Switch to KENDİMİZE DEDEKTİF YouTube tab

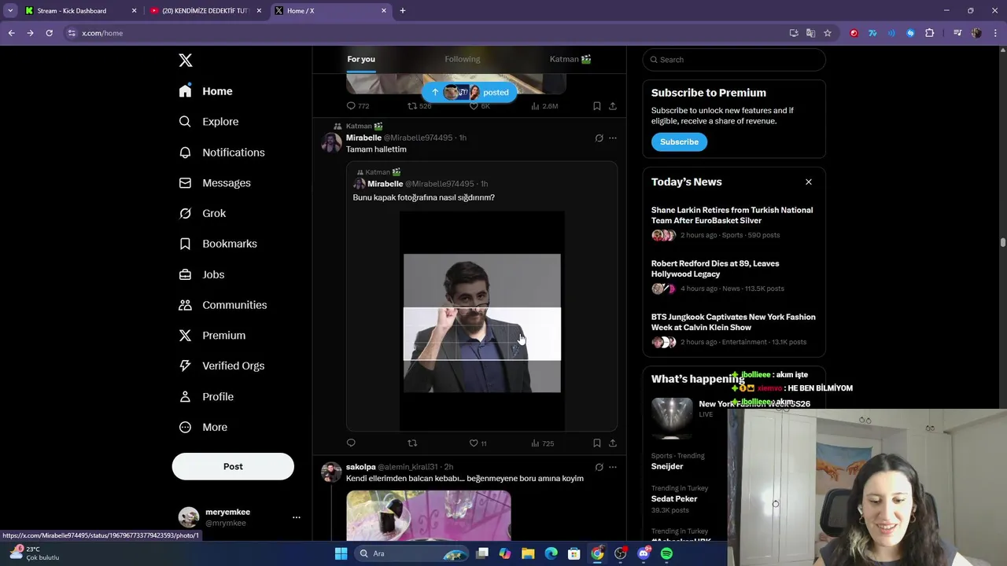pyautogui.click(x=206, y=11)
